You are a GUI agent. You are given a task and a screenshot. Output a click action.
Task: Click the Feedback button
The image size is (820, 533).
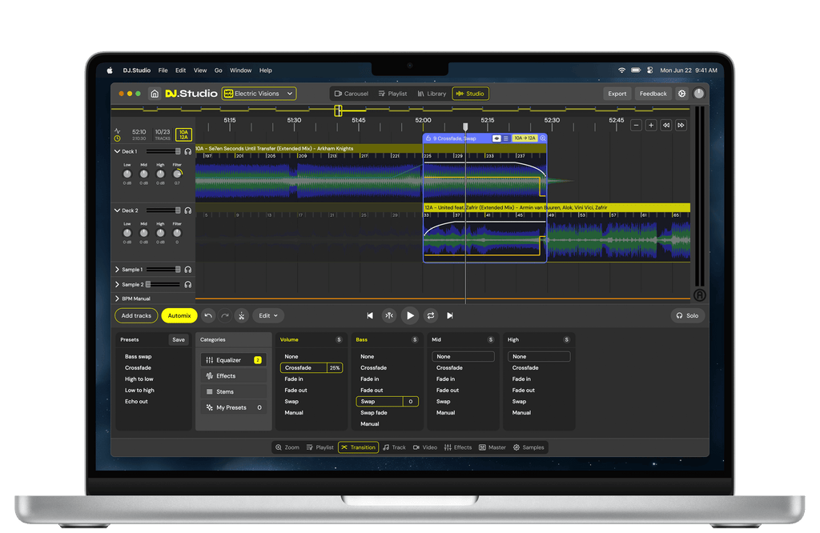click(x=653, y=94)
